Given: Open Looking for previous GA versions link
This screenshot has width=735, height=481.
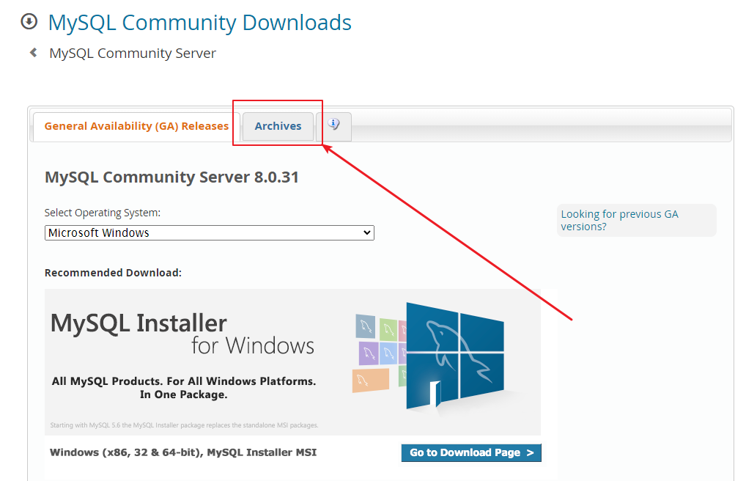Looking at the screenshot, I should [619, 220].
